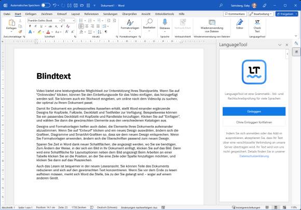Toggle the Automatisches Speichern switch

click(x=46, y=5)
